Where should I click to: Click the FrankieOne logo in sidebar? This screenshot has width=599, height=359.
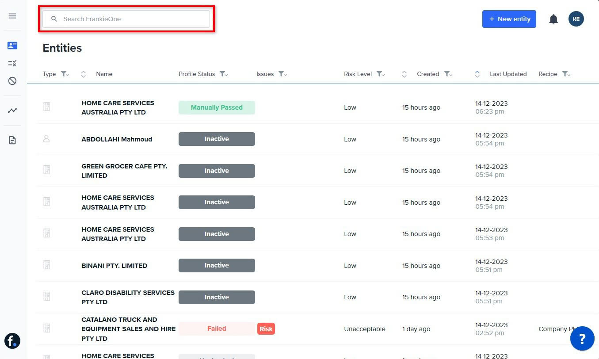click(12, 341)
